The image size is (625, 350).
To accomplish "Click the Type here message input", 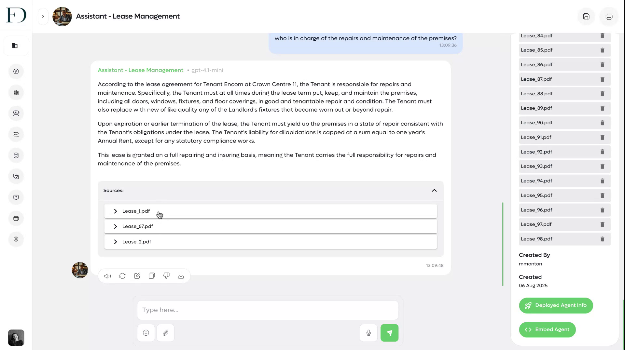I will pos(268,310).
